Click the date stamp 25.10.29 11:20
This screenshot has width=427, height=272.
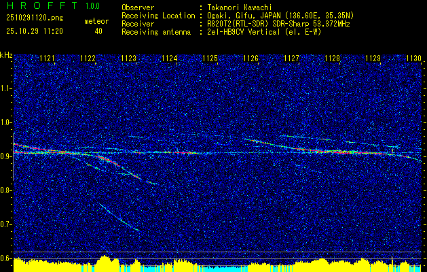(x=35, y=31)
